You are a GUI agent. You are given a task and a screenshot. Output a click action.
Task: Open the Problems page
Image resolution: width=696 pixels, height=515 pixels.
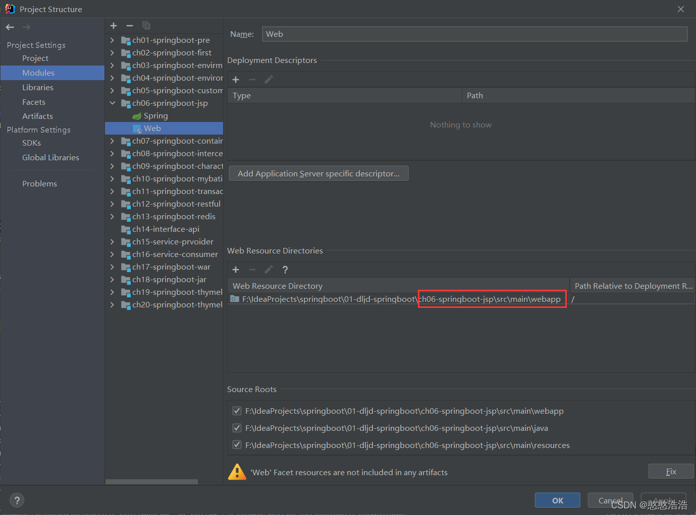[39, 184]
